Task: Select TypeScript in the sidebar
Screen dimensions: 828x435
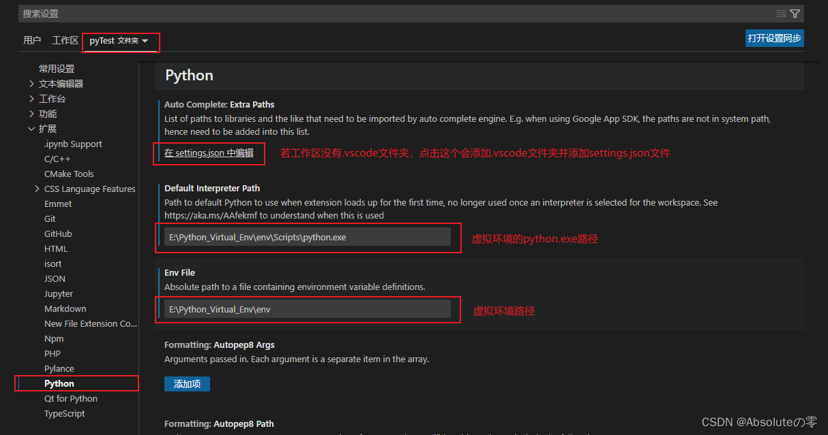Action: point(64,413)
